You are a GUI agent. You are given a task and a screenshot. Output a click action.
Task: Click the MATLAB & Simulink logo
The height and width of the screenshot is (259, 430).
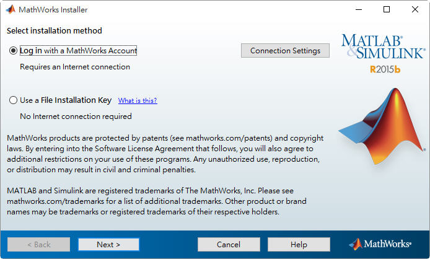pyautogui.click(x=383, y=46)
